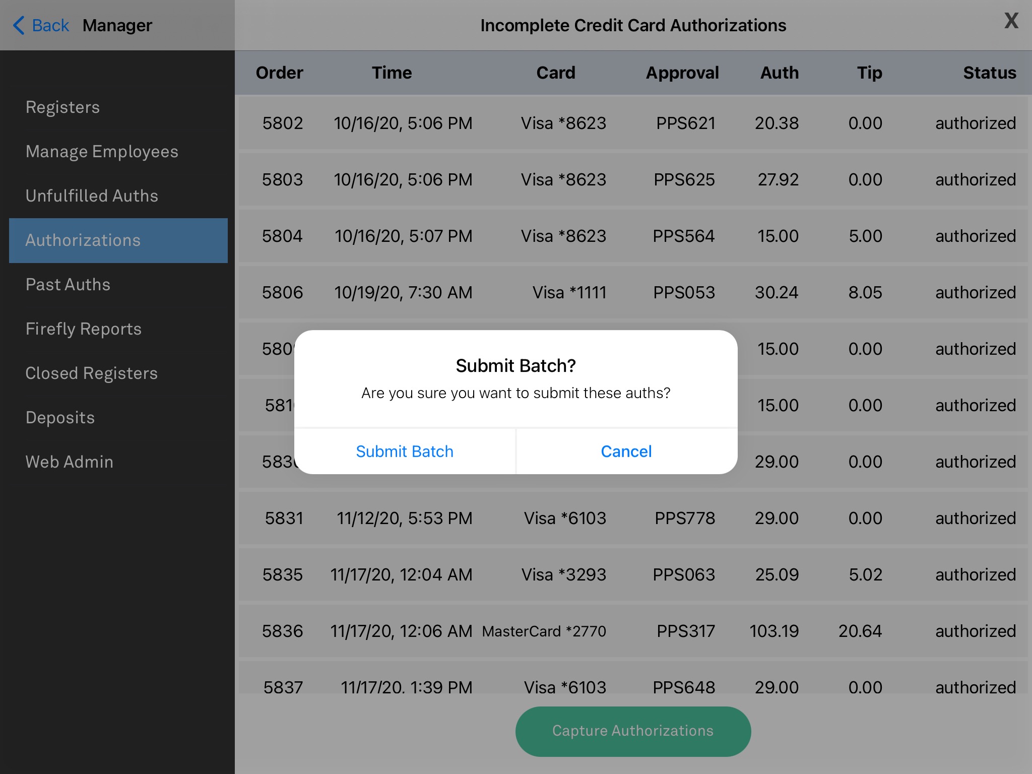Click the Tip column header

(x=870, y=73)
